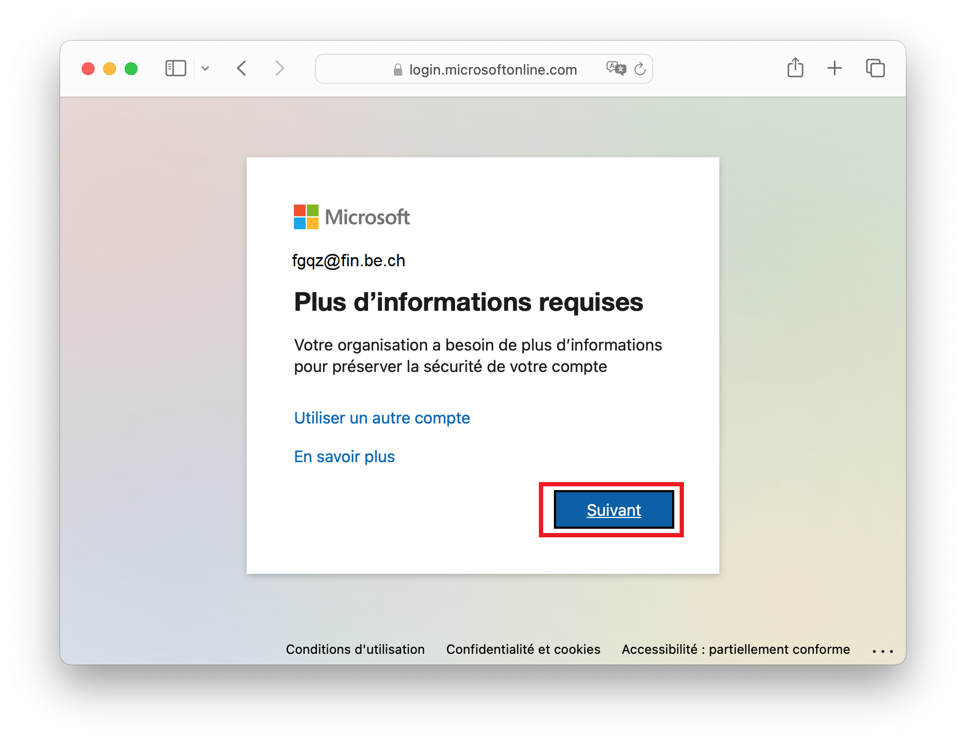Expand the footer ellipsis options
This screenshot has height=744, width=966.
click(x=883, y=651)
